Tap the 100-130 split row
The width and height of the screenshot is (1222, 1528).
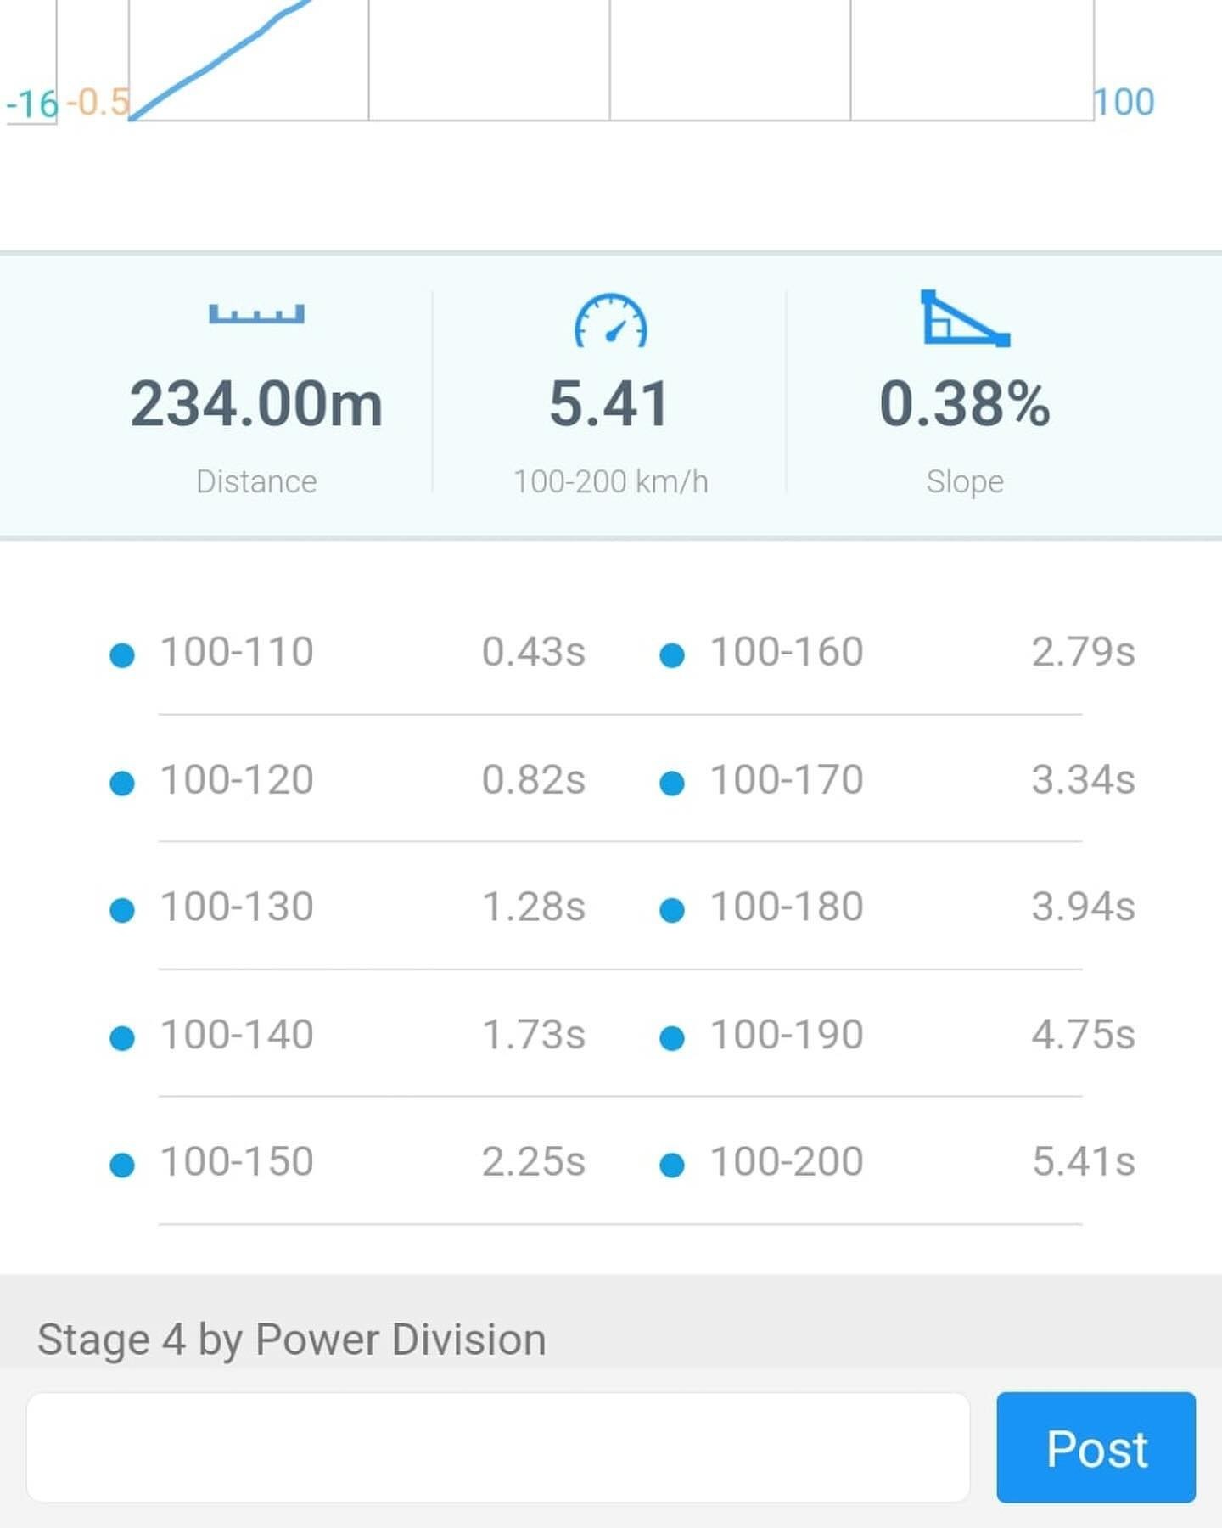pyautogui.click(x=348, y=907)
